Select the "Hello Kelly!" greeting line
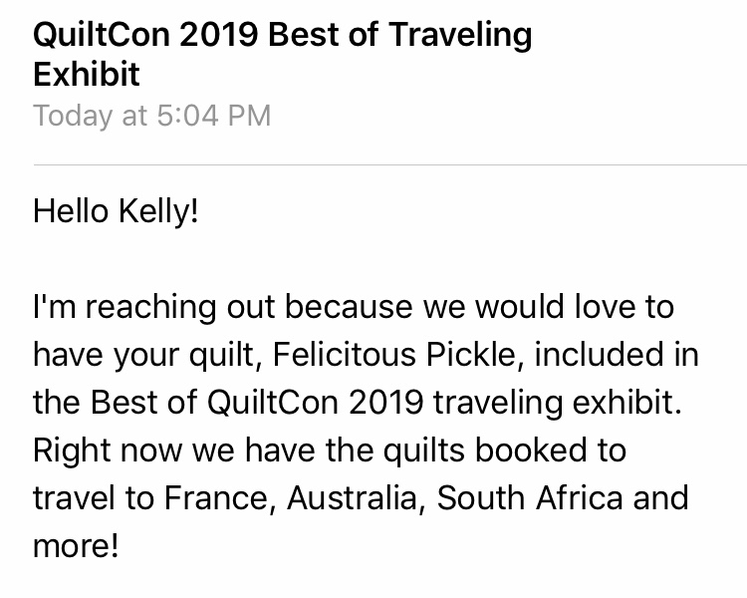Viewport: 747px width, 598px height. click(117, 211)
